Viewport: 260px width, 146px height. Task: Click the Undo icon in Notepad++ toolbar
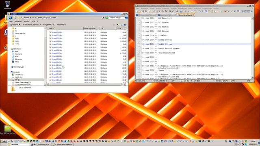tap(170, 11)
